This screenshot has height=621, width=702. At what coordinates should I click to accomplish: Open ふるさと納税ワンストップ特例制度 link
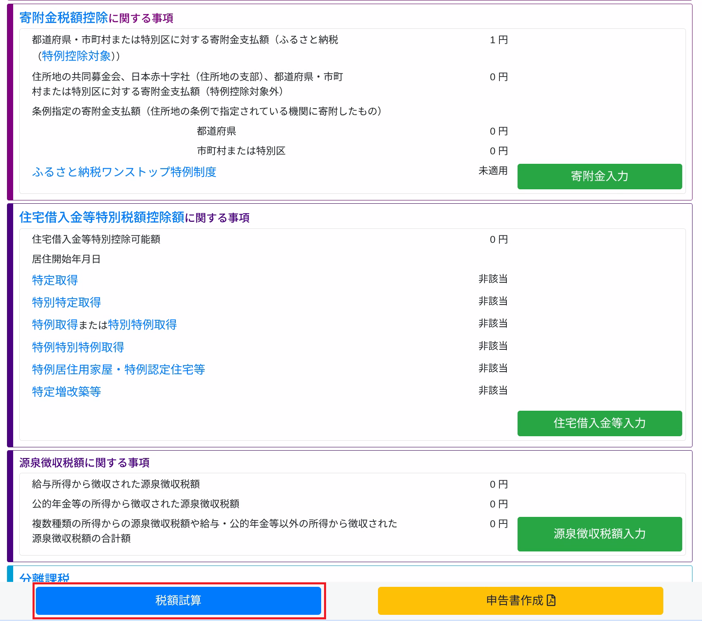point(124,172)
